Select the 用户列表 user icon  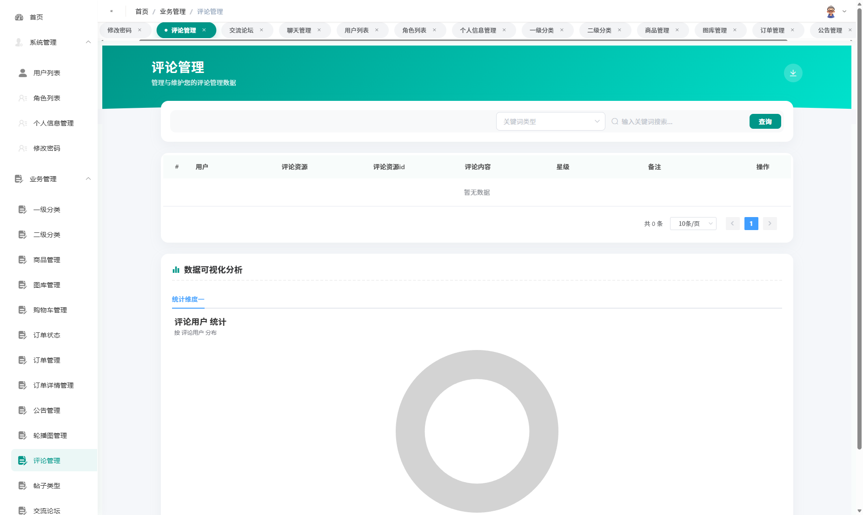(x=22, y=73)
